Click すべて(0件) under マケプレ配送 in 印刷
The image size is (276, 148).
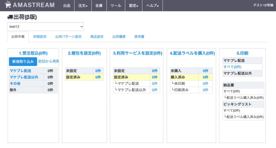[x=232, y=67]
